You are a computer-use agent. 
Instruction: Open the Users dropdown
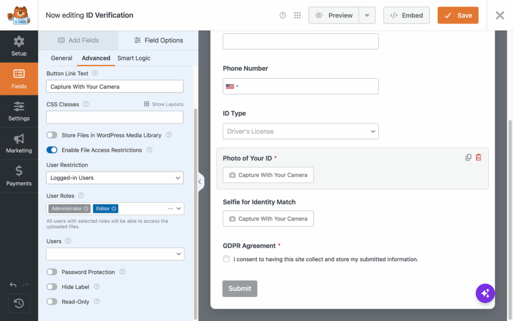click(115, 254)
